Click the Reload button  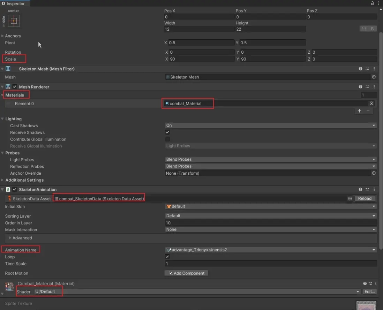pos(365,199)
